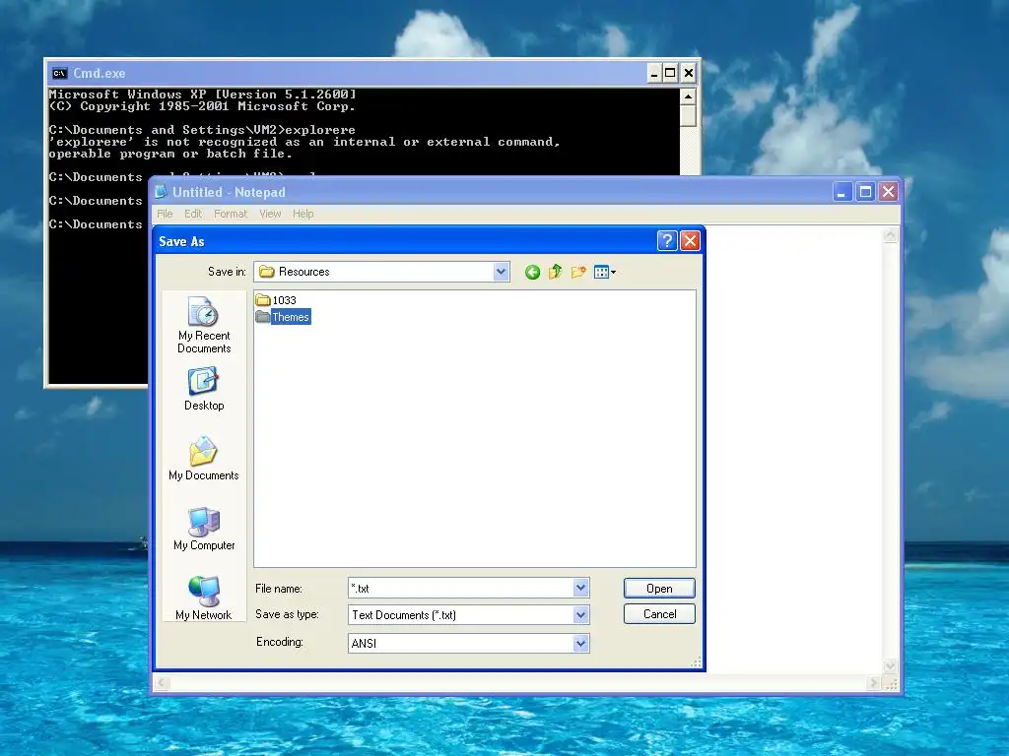Expand the Save in folder dropdown

pyautogui.click(x=502, y=272)
